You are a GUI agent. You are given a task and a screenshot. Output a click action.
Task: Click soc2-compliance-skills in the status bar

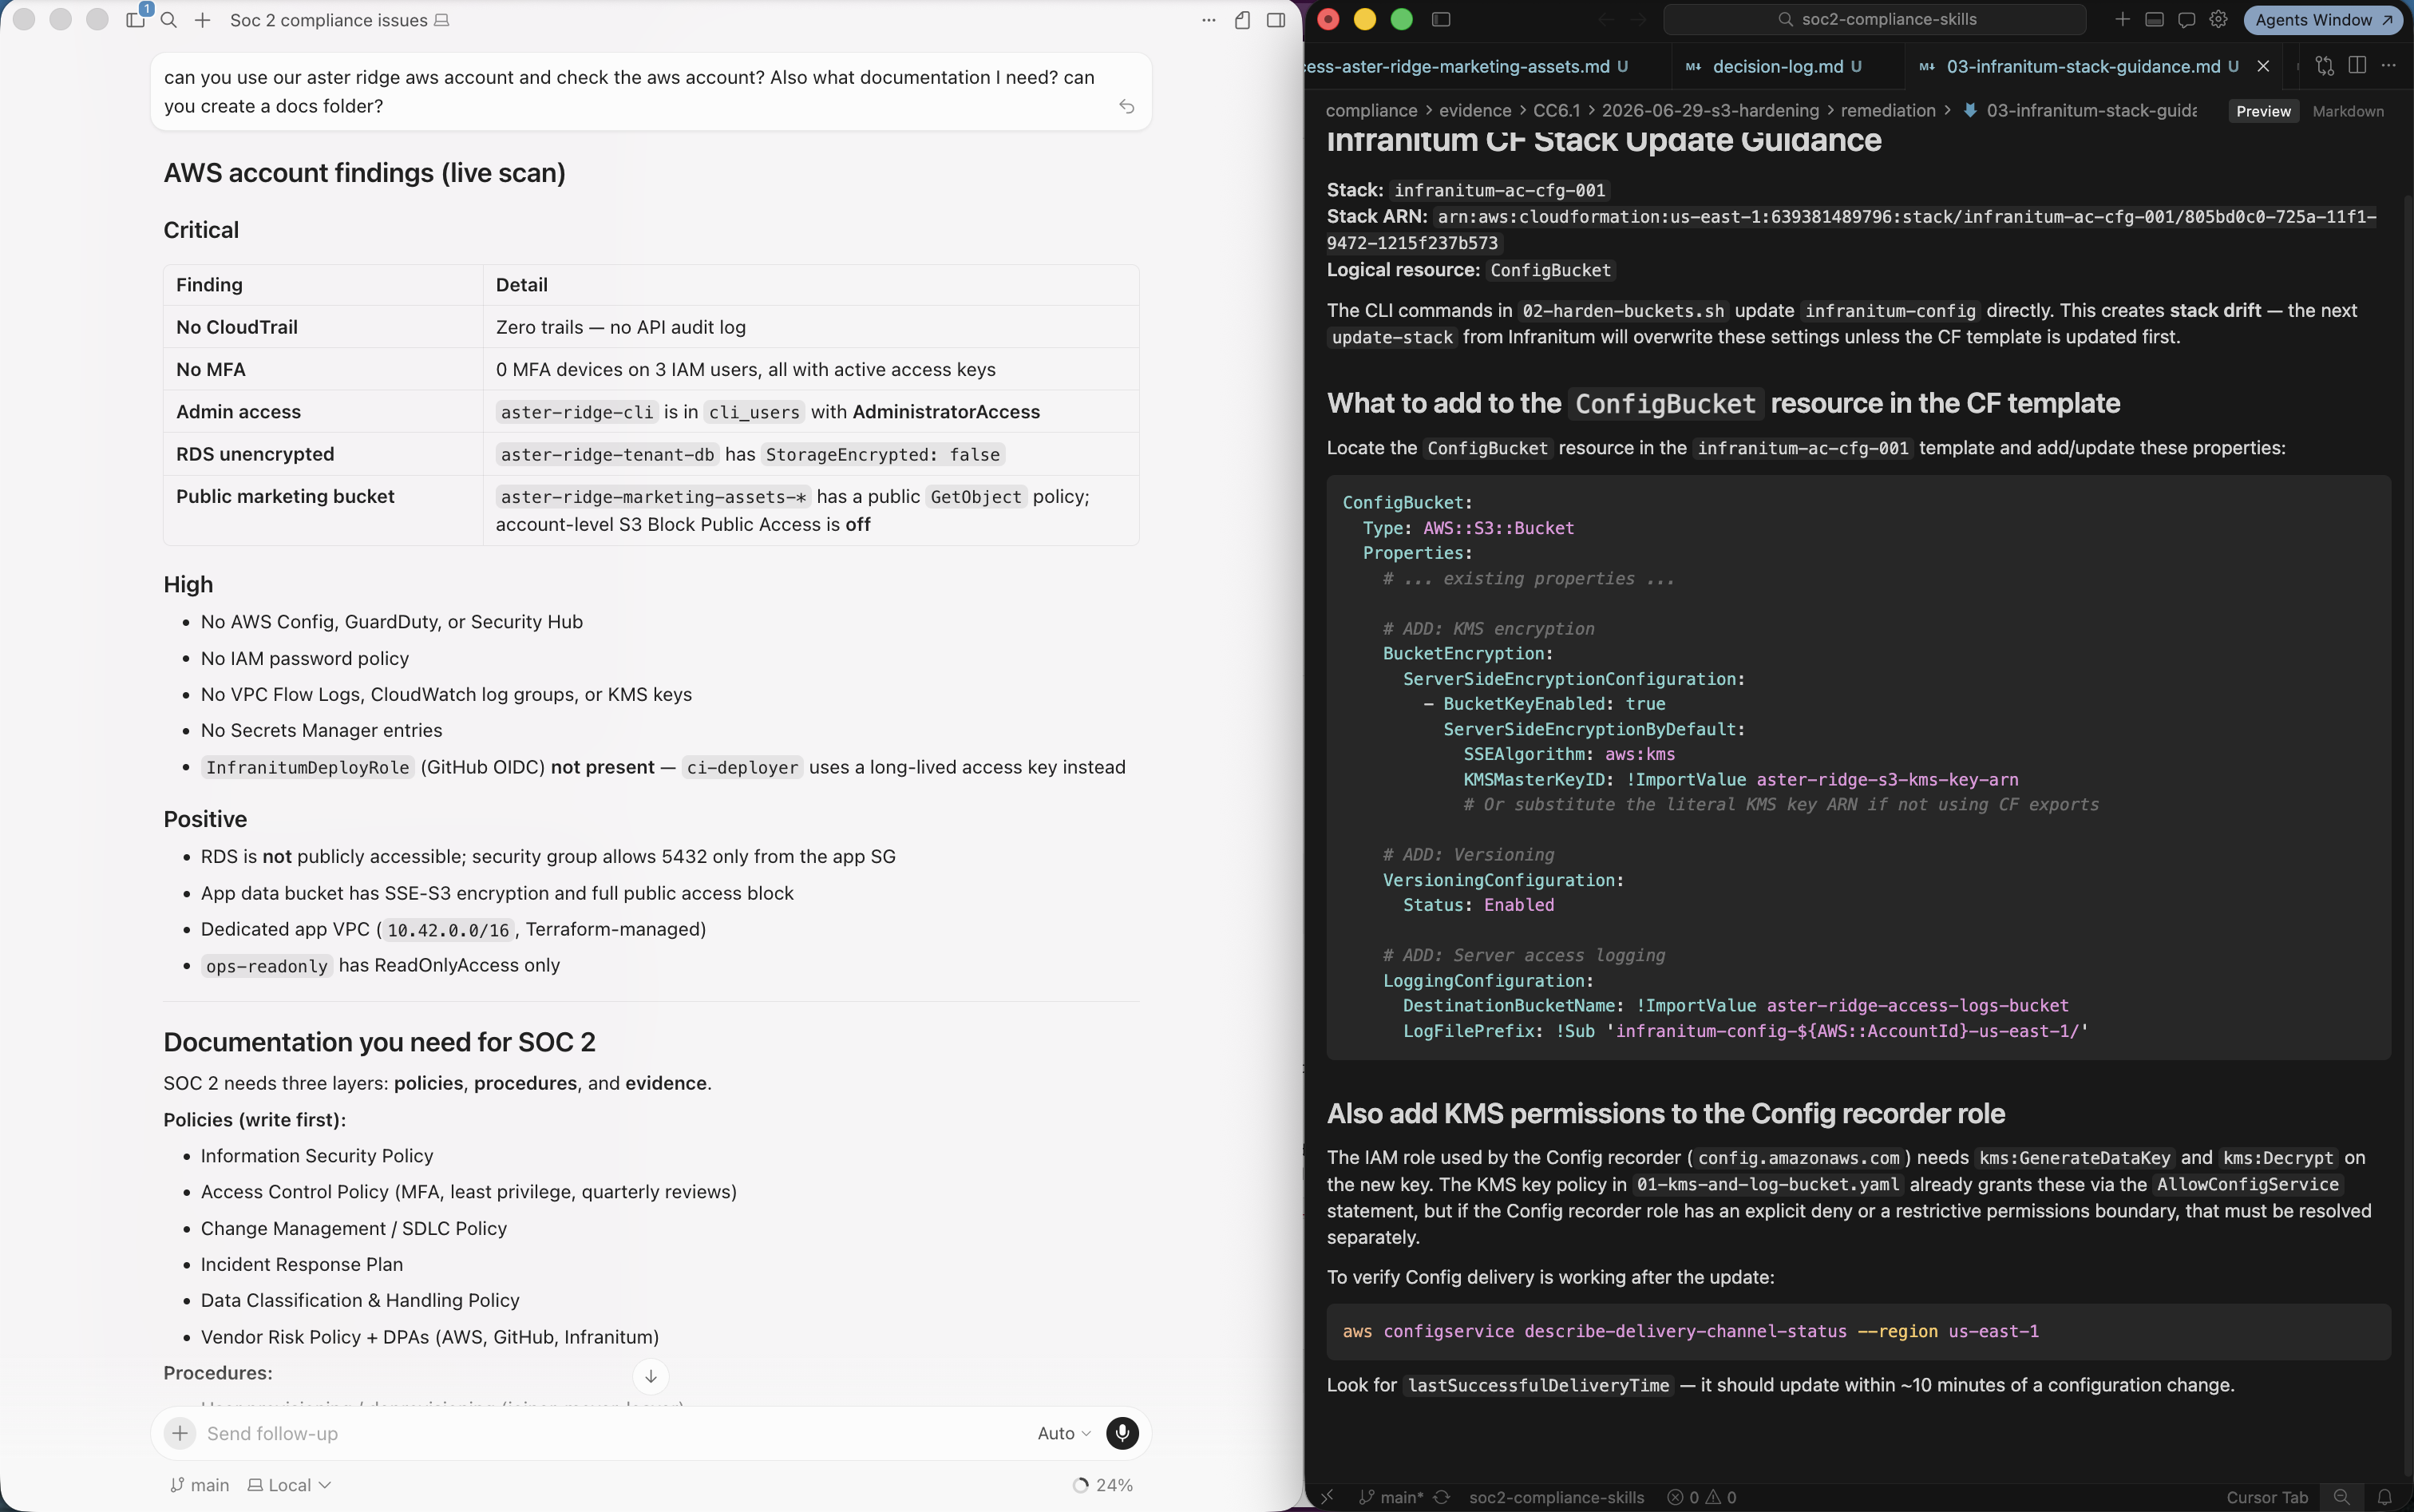tap(1556, 1497)
